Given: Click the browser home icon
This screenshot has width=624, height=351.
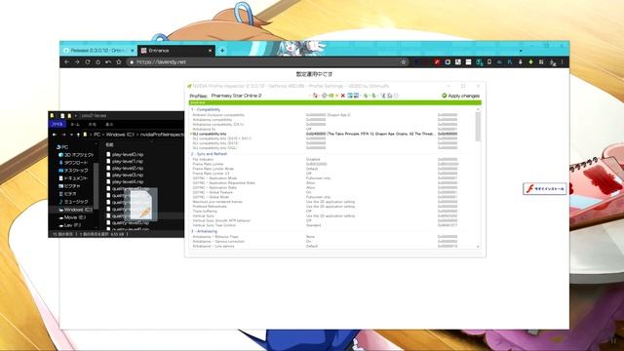Looking at the screenshot, I should [97, 62].
